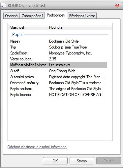This screenshot has height=168, width=123.
Task: Click the font file icon in title bar
Action: [3, 6]
